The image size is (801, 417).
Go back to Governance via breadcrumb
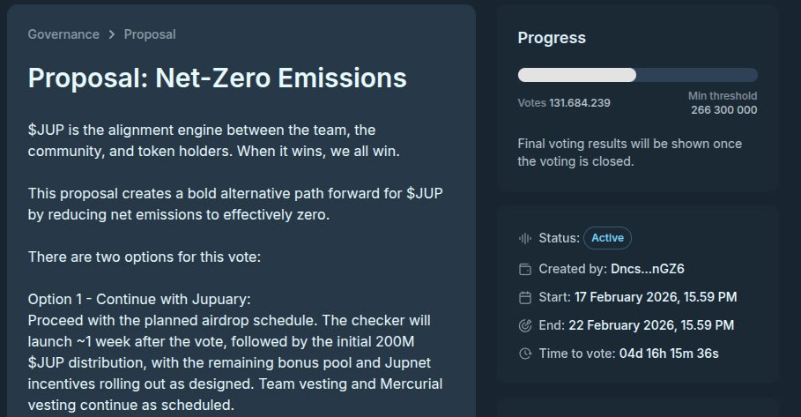63,34
